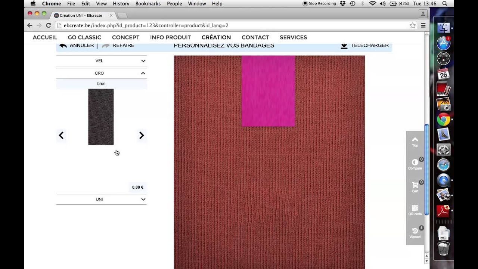Open Photo Booth from the dock
This screenshot has height=269, width=478.
pyautogui.click(x=444, y=89)
